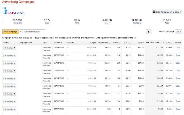Click the AMSGenie logo
The width and height of the screenshot is (184, 115).
14,11
